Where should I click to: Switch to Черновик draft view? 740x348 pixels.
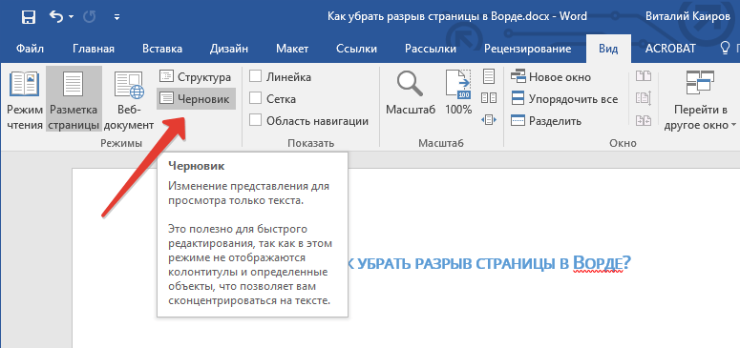point(196,99)
